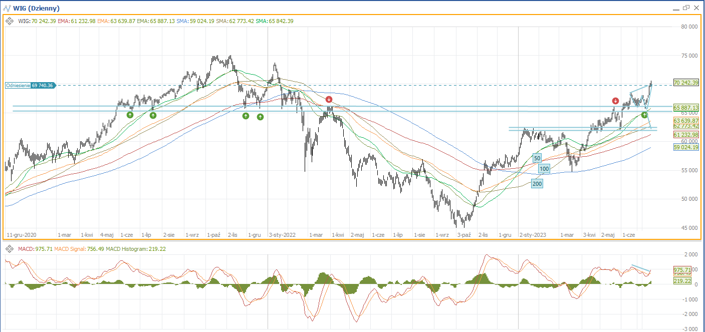
Task: Click the green up-arrow marker above 1-lip 2021
Action: (x=153, y=115)
